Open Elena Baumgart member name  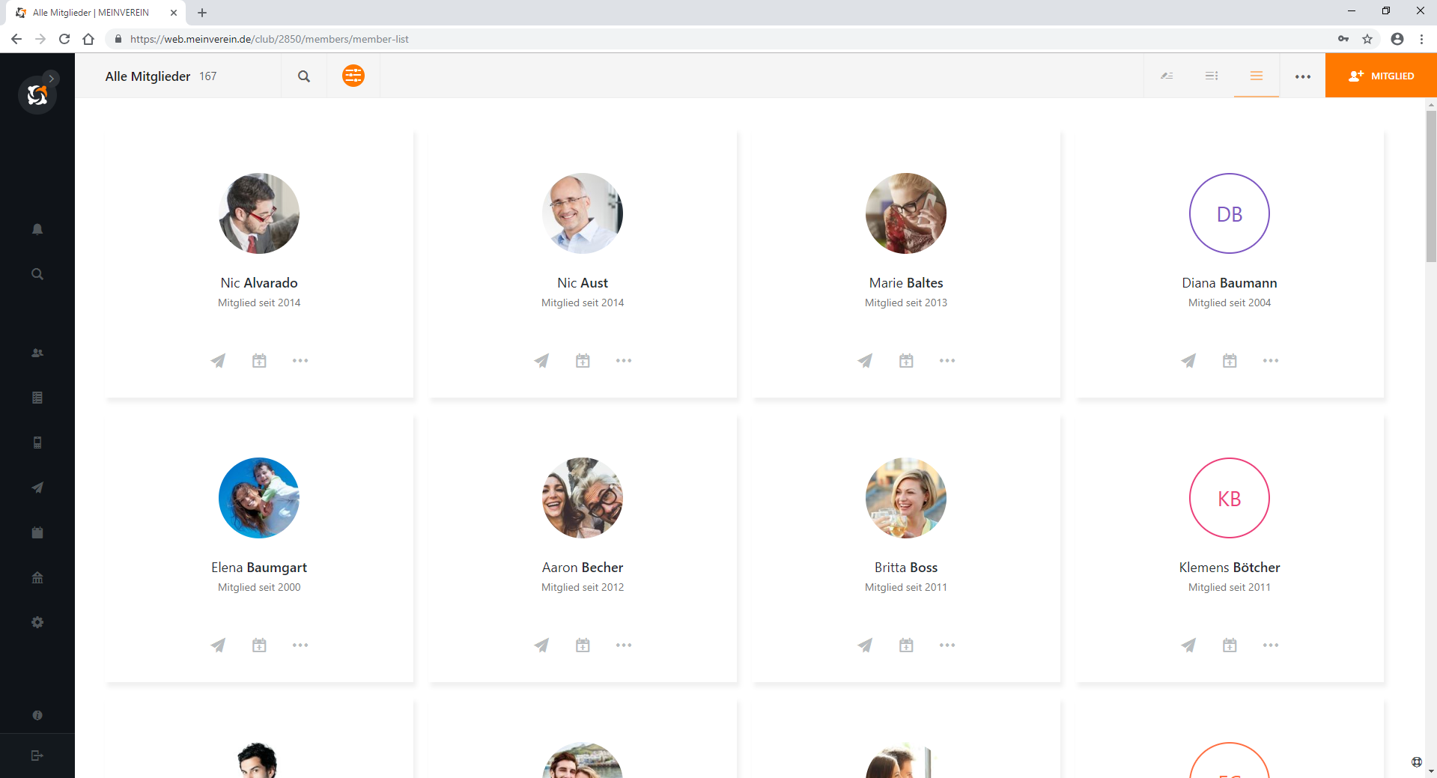click(259, 568)
